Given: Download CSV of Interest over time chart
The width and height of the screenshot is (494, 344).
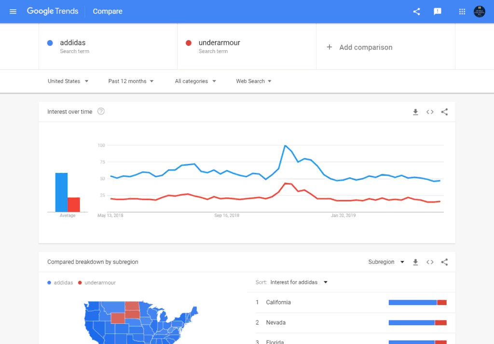Looking at the screenshot, I should (x=415, y=111).
